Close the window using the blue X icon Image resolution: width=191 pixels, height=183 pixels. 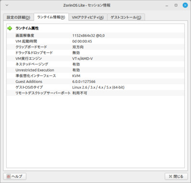[x=185, y=5]
